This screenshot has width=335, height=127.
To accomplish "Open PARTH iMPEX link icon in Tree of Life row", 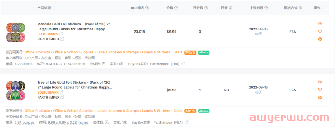I will point(62,97).
